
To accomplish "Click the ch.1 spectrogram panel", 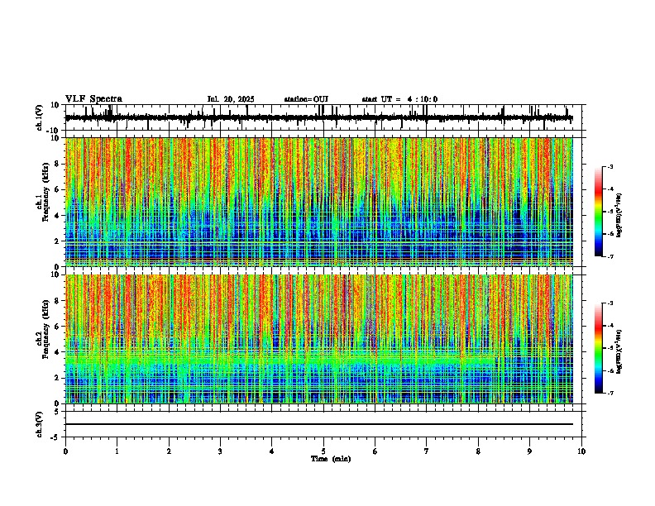I will coord(325,202).
